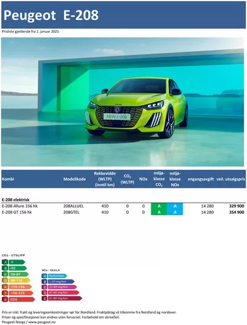The image size is (247, 325).
Task: Click the 'E-208 GT 156 hk' row name
Action: (17, 213)
